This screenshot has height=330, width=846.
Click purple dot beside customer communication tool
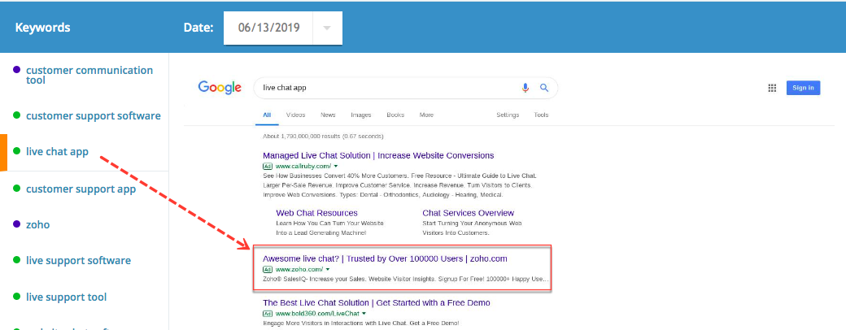16,70
